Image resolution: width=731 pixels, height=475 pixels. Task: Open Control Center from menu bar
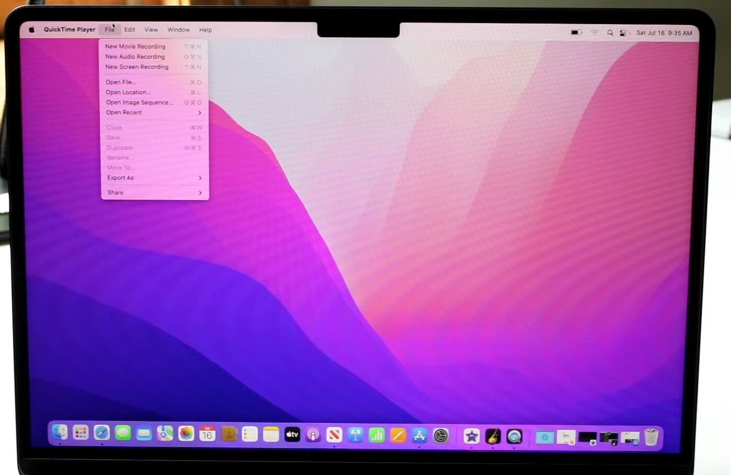click(x=623, y=33)
